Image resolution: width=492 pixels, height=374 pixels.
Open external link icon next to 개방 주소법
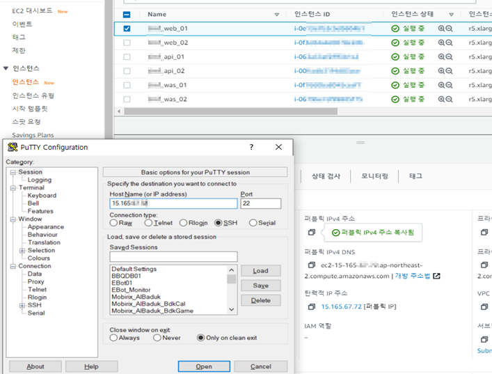coord(436,276)
